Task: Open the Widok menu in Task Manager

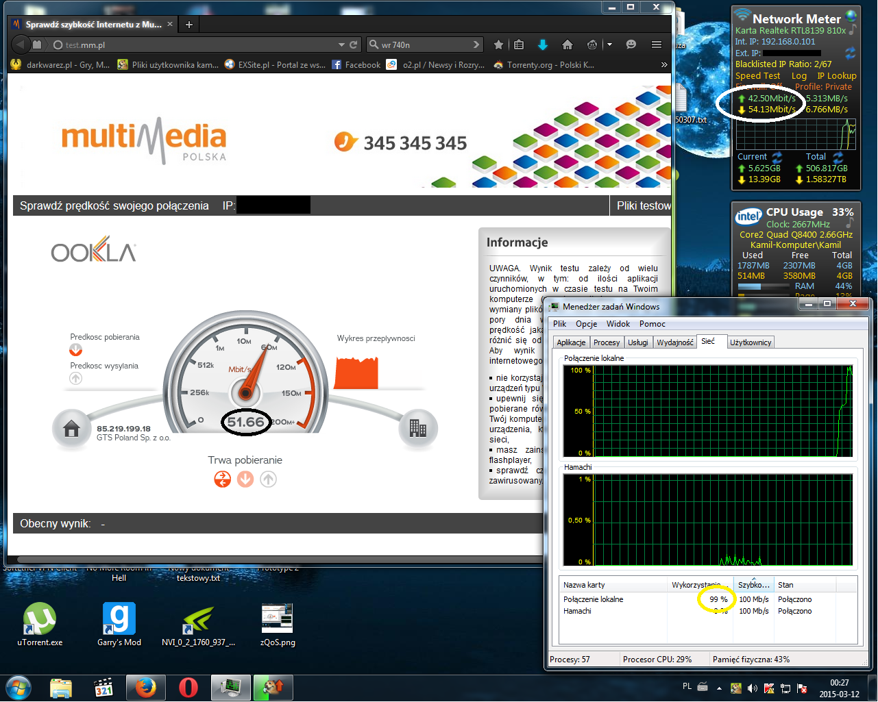Action: click(618, 324)
